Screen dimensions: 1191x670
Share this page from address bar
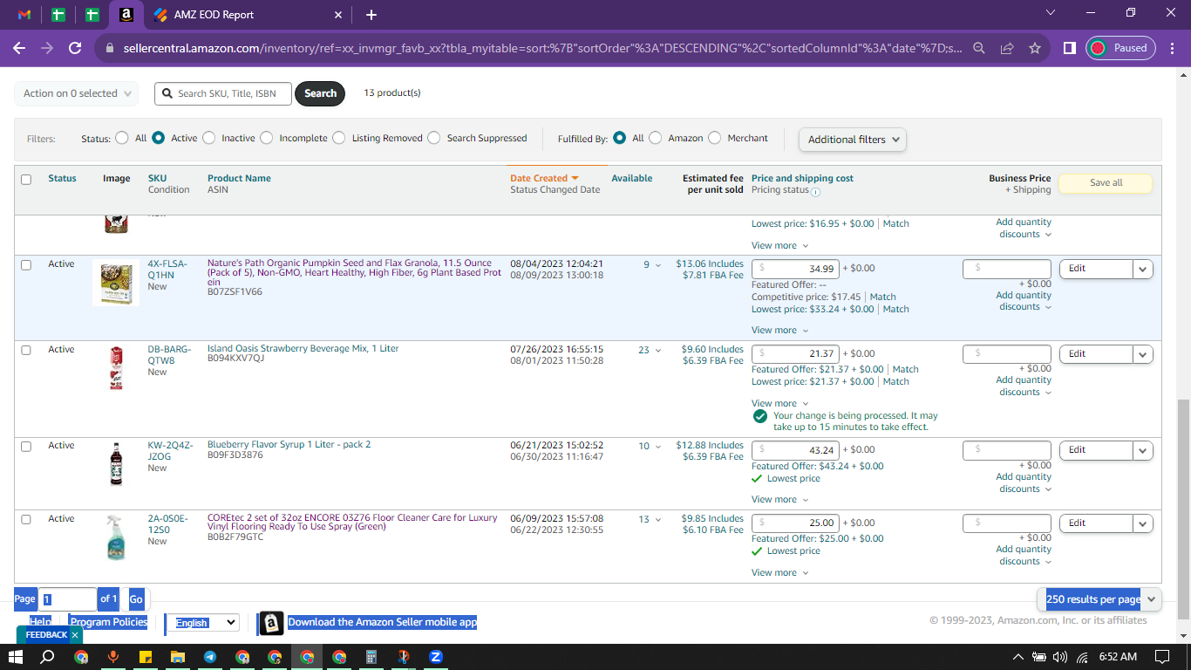click(x=1007, y=49)
